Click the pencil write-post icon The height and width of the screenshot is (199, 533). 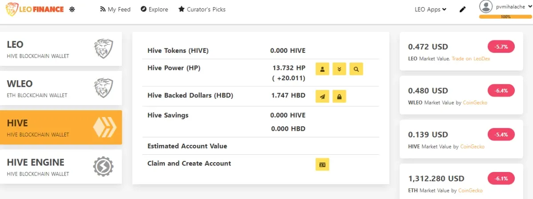click(463, 9)
